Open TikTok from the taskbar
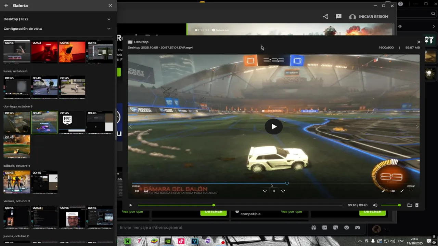The image size is (438, 246). click(x=181, y=241)
